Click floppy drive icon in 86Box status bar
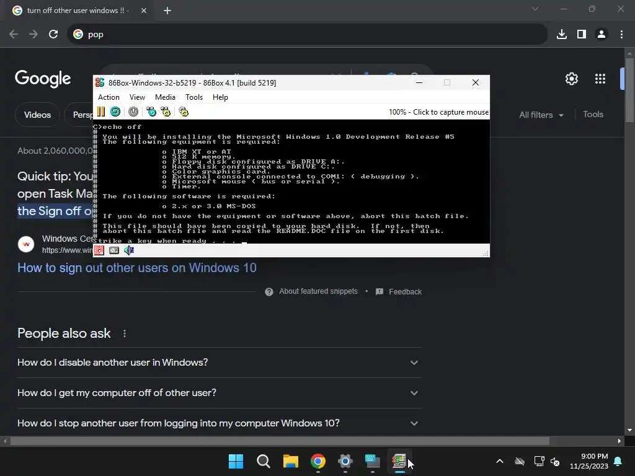The height and width of the screenshot is (476, 635). tap(99, 250)
